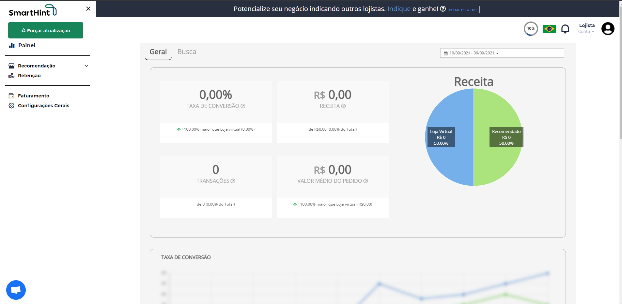This screenshot has height=304, width=622.
Task: Click the 10% progress circle
Action: point(531,29)
